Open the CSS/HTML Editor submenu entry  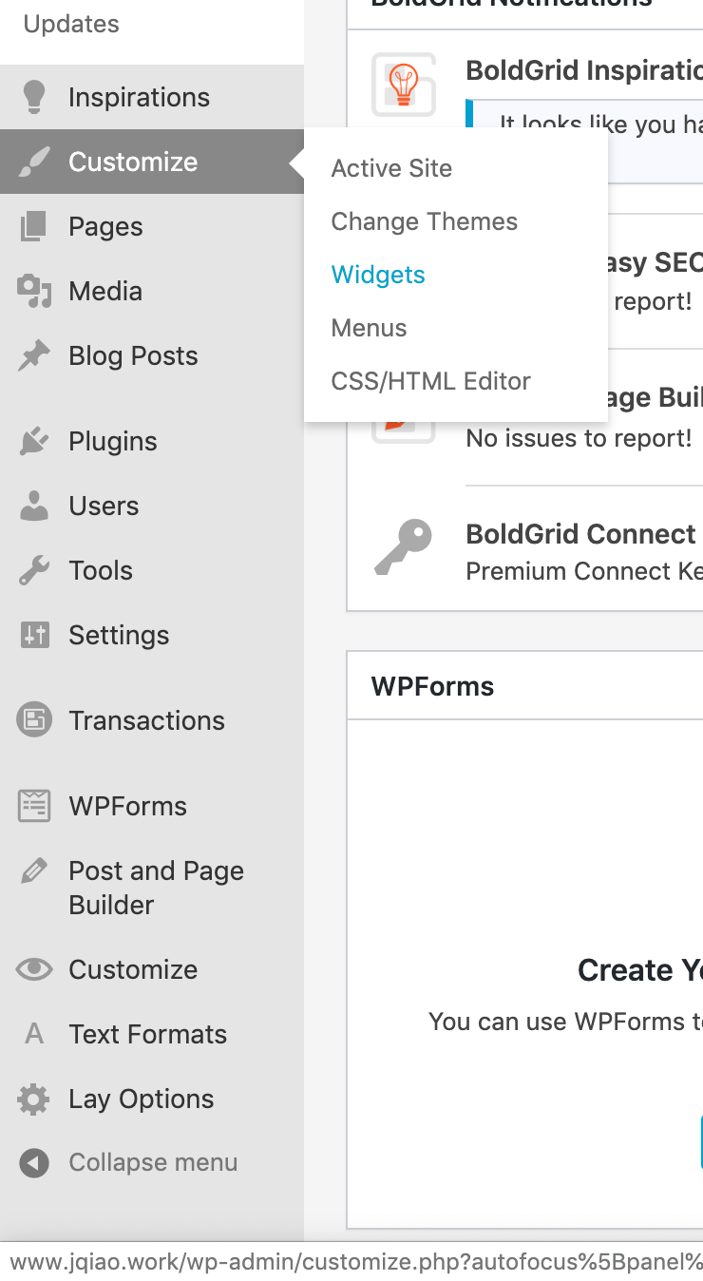coord(430,381)
